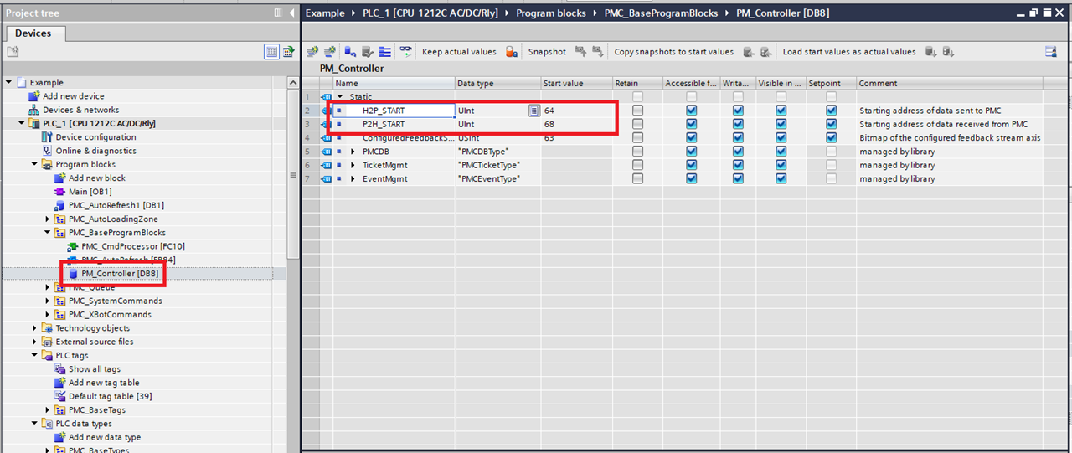
Task: Click the monitor all glasses icon
Action: 405,52
